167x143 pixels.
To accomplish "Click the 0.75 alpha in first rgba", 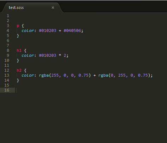I will point(83,75).
